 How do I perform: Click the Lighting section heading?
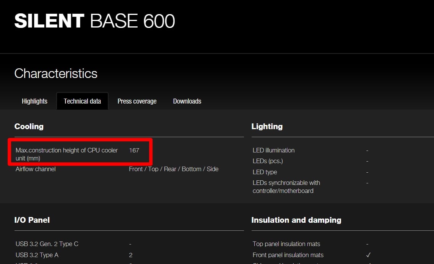pos(267,126)
